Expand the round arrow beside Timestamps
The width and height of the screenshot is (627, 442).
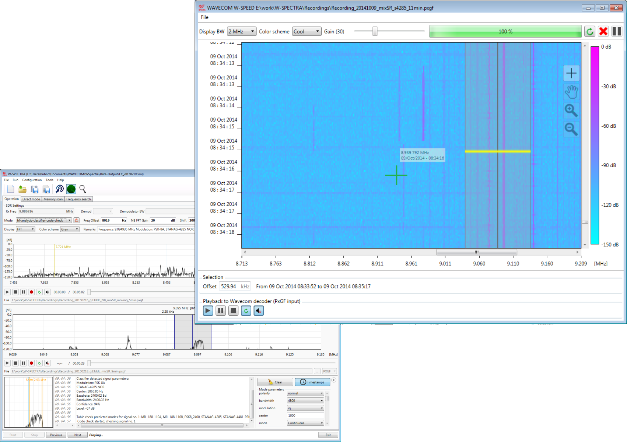pos(334,380)
